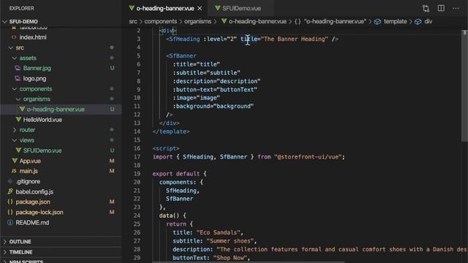Click the Vue icon on SFUIDemo.vue tab

tap(218, 8)
